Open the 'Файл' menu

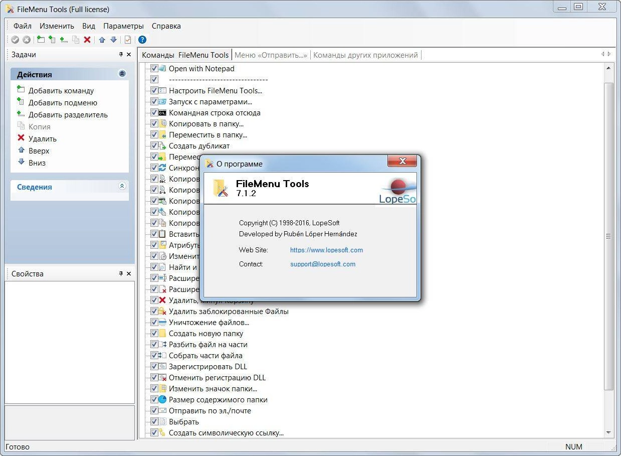click(23, 26)
